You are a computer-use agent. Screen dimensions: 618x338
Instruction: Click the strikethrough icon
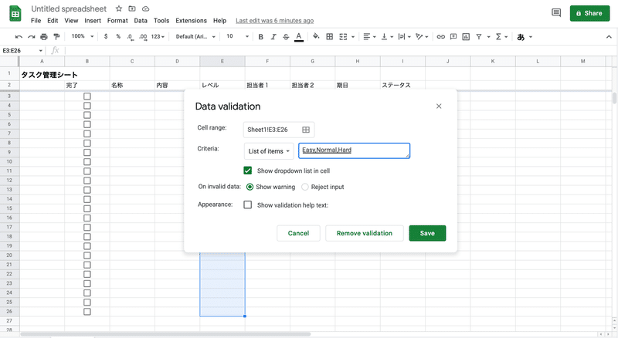pyautogui.click(x=286, y=36)
